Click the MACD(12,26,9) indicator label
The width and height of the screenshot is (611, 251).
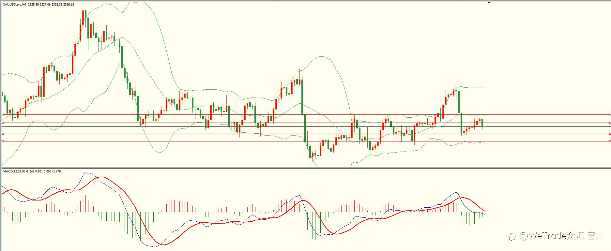point(32,171)
